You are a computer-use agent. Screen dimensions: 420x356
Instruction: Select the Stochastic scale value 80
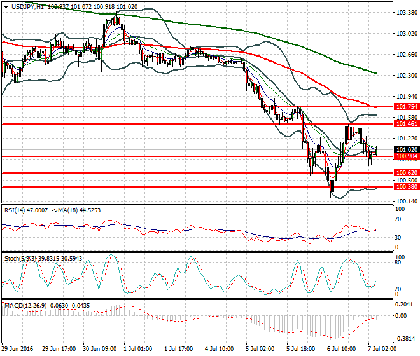pos(398,263)
